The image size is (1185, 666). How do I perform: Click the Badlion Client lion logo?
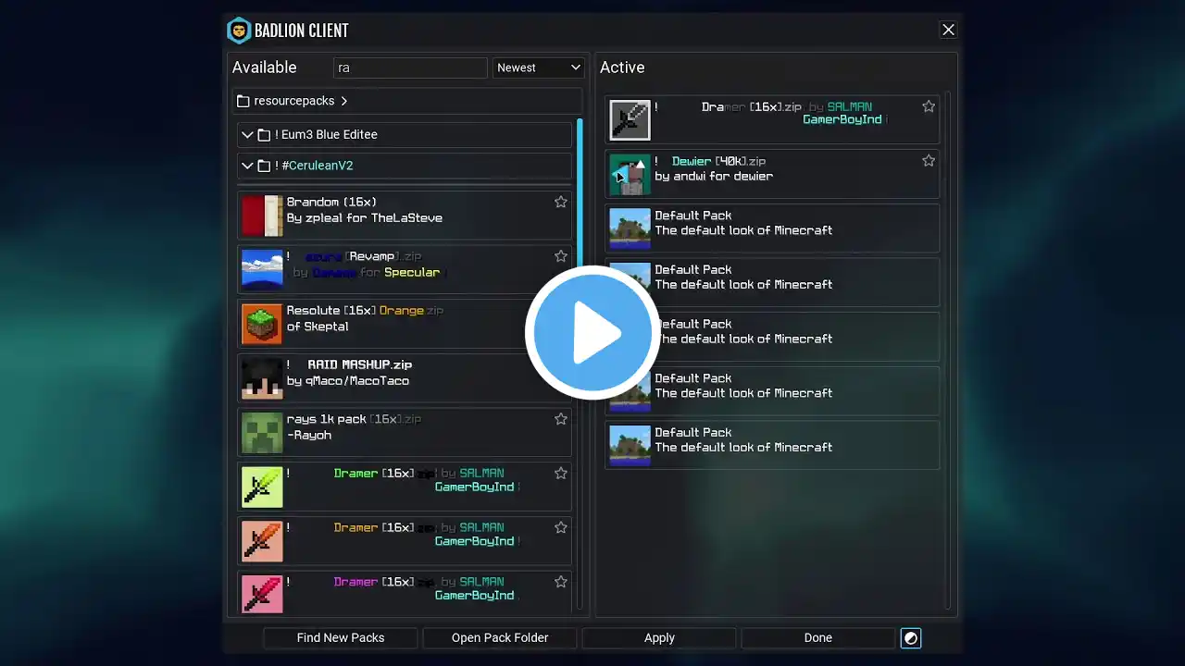239,31
